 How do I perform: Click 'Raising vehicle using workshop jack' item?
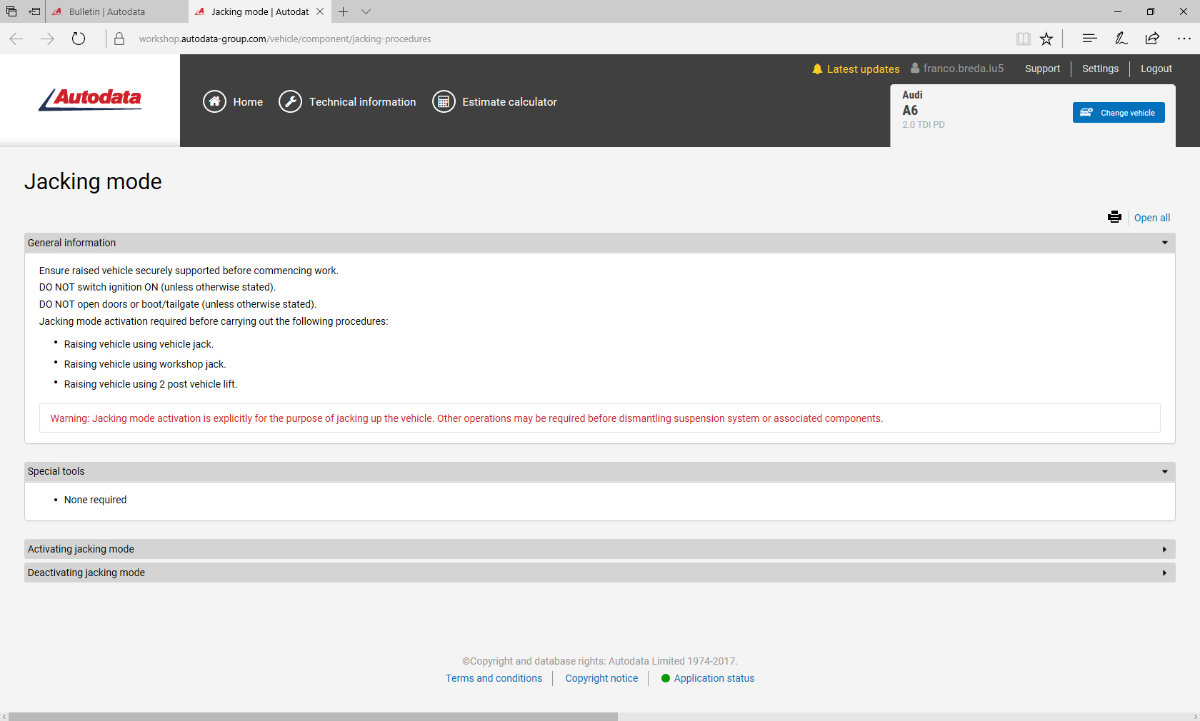[x=145, y=364]
